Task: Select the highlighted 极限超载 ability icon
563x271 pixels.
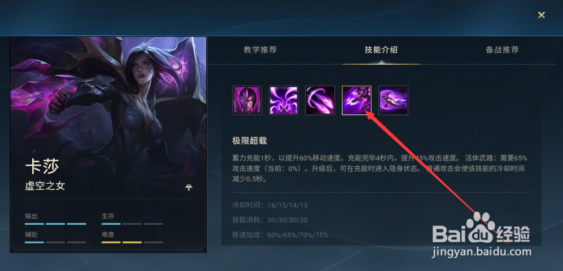Action: (356, 100)
